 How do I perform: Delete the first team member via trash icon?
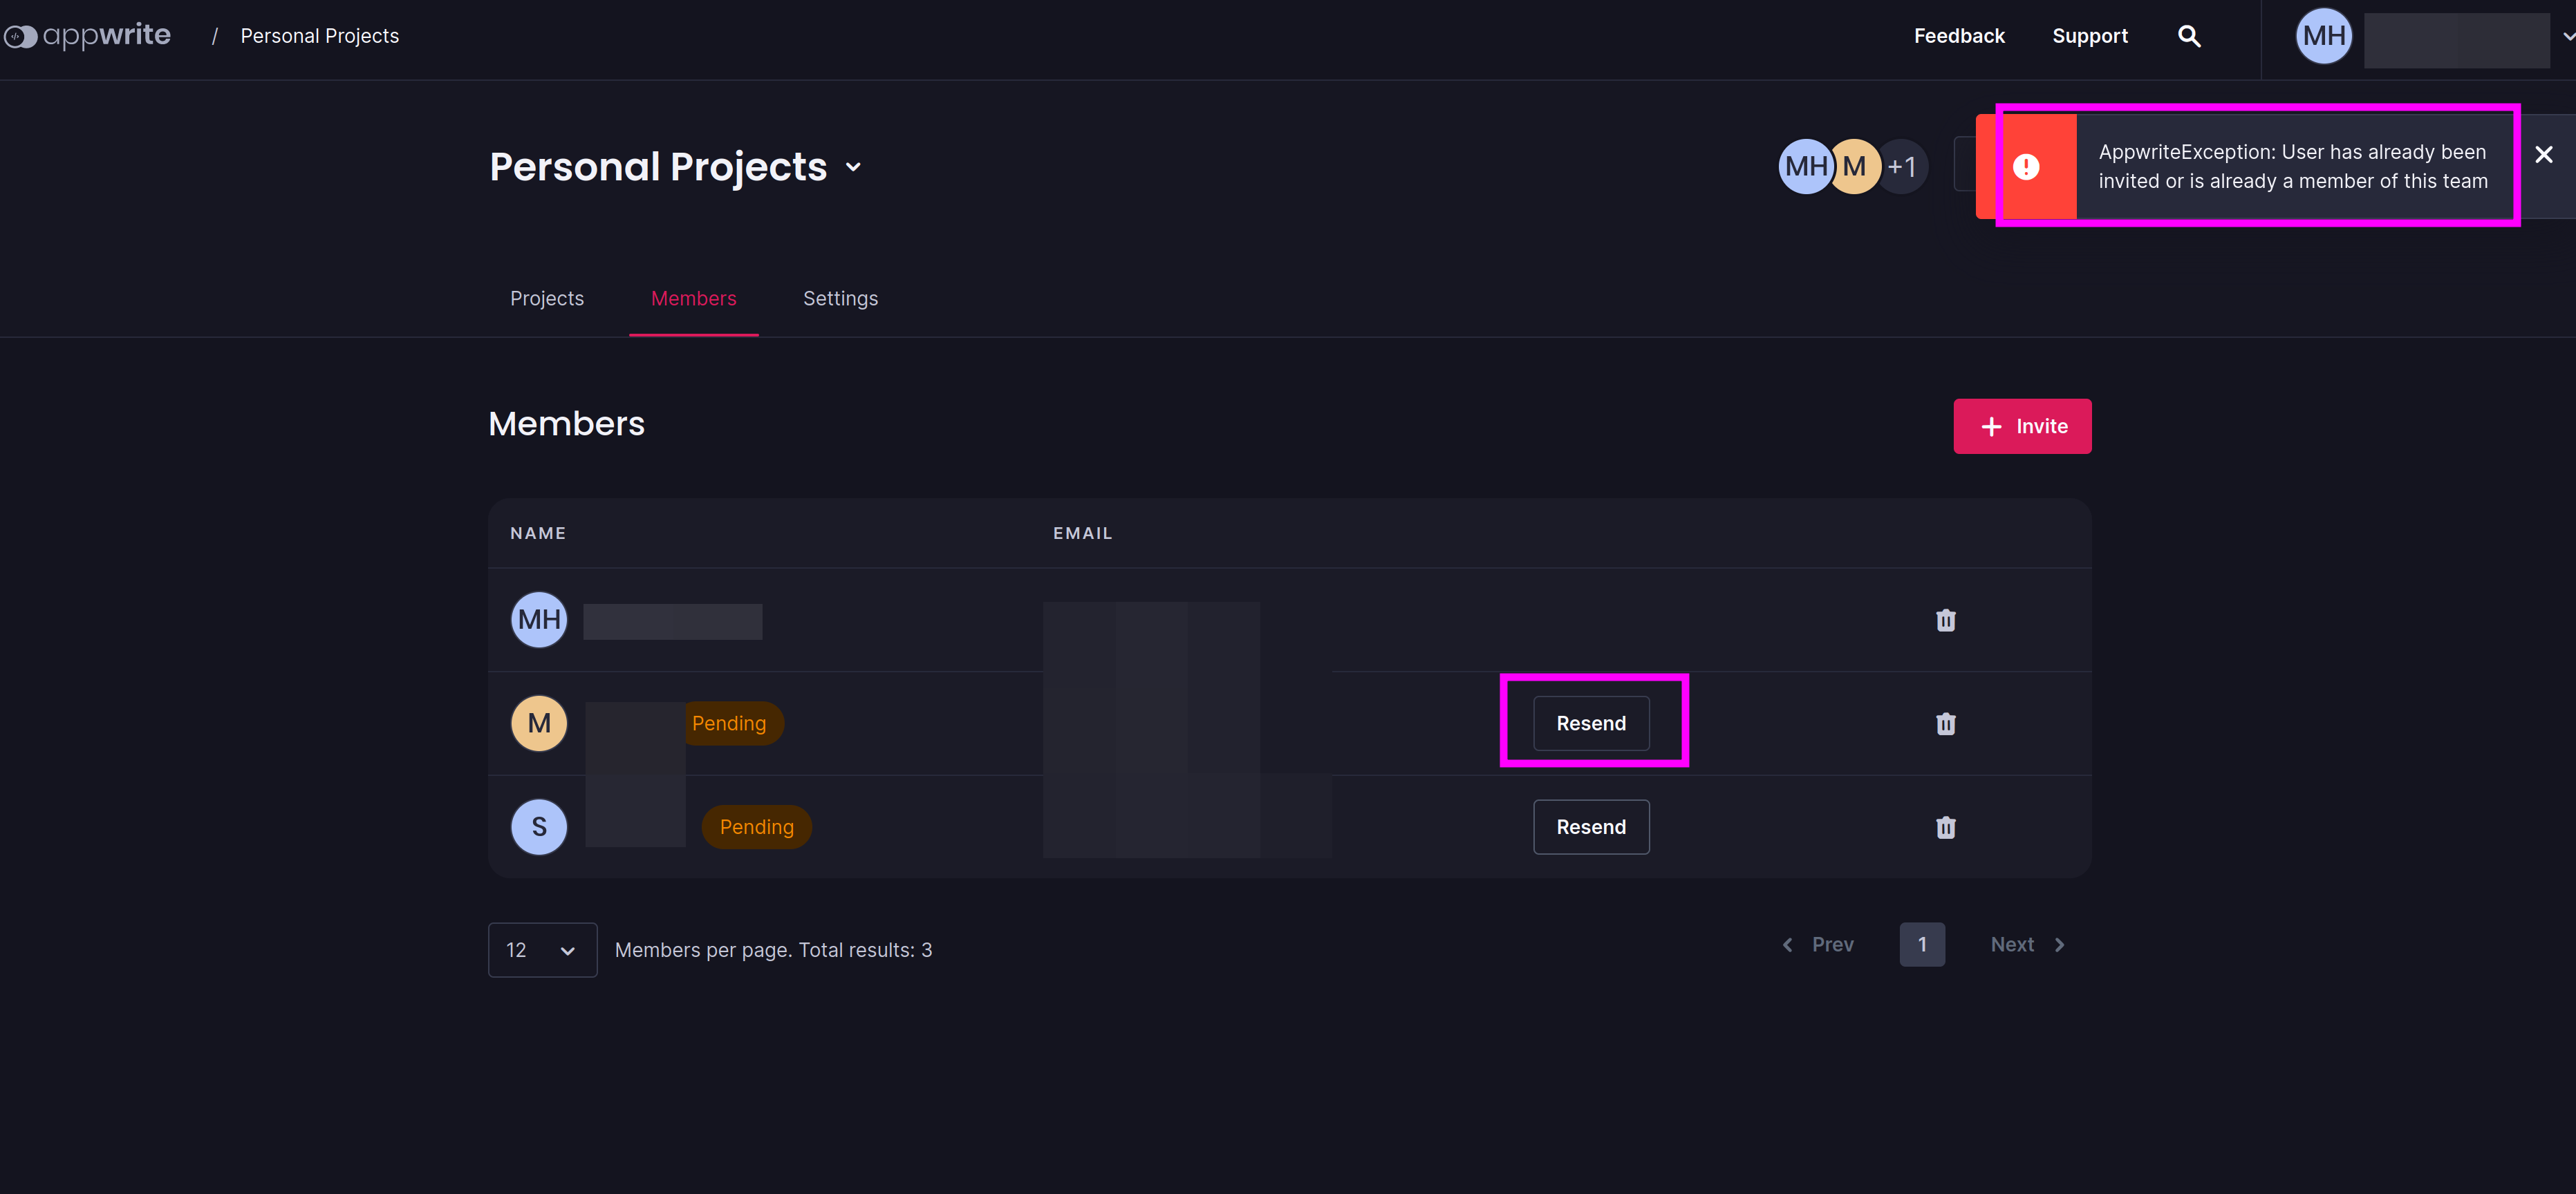pyautogui.click(x=1946, y=620)
